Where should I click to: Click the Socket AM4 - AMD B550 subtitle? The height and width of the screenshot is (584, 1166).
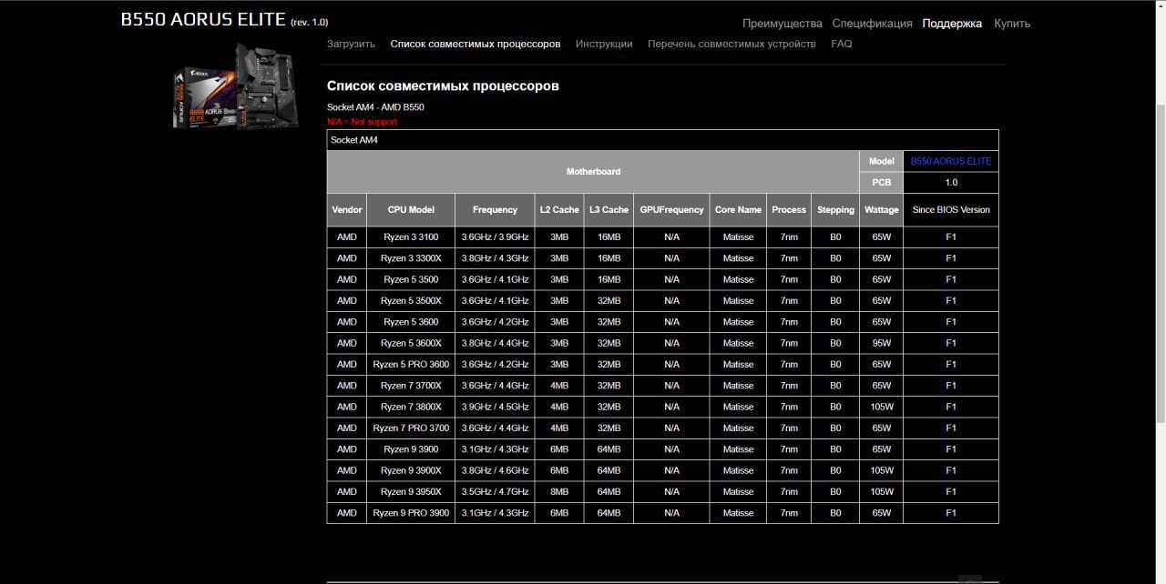click(375, 107)
